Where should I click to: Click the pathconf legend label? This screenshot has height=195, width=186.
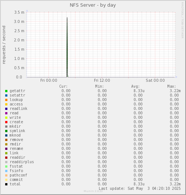(x=18, y=175)
